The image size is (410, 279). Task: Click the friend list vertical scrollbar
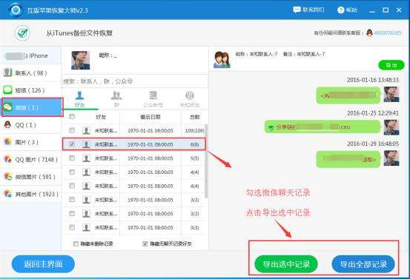[x=206, y=161]
